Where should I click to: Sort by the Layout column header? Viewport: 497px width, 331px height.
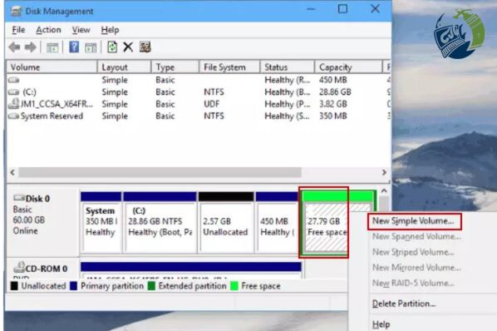(124, 67)
